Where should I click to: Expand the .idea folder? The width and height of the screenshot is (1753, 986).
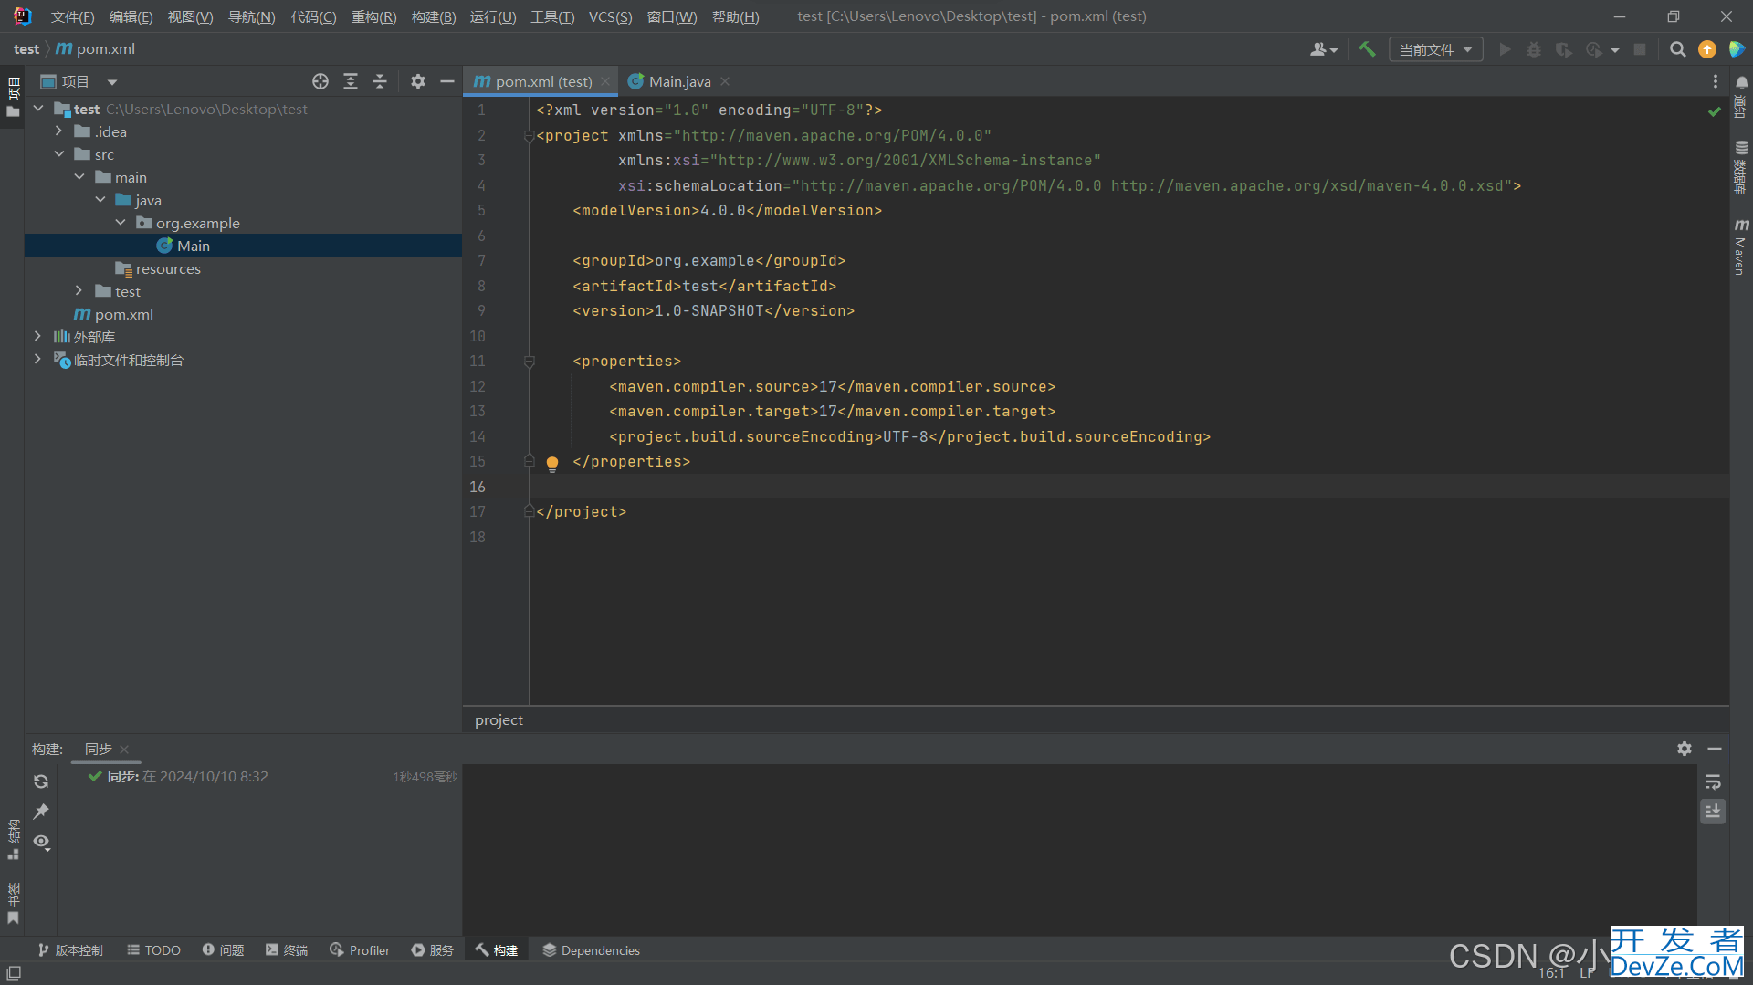(58, 131)
